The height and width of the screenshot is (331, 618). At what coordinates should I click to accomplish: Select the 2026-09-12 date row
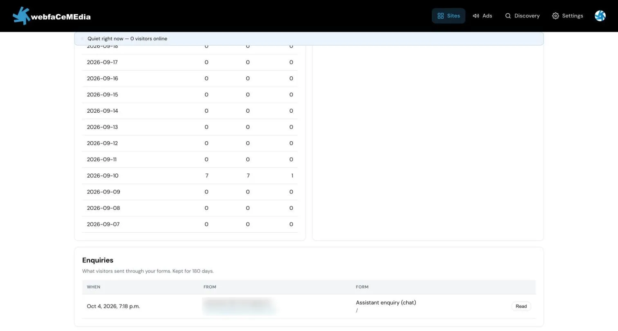coord(190,143)
